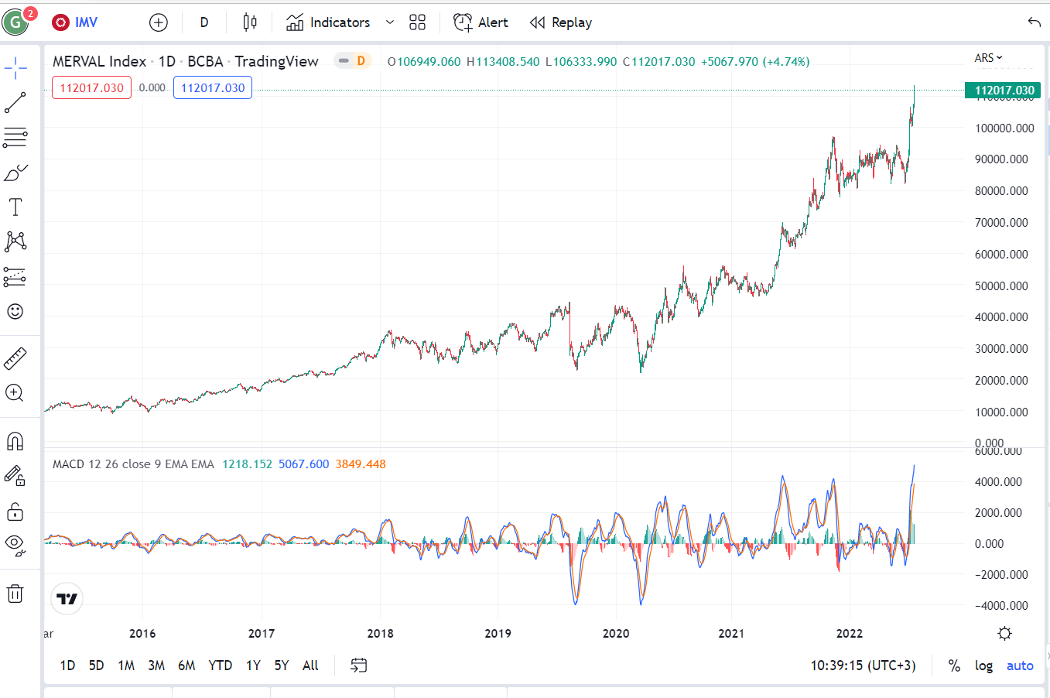This screenshot has height=698, width=1050.
Task: Click the trash remove drawings icon
Action: 15,594
